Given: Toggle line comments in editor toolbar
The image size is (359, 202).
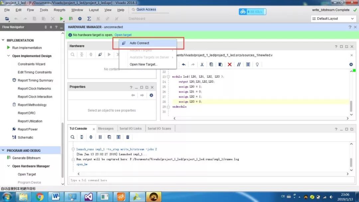Looking at the screenshot, I should [239, 65].
